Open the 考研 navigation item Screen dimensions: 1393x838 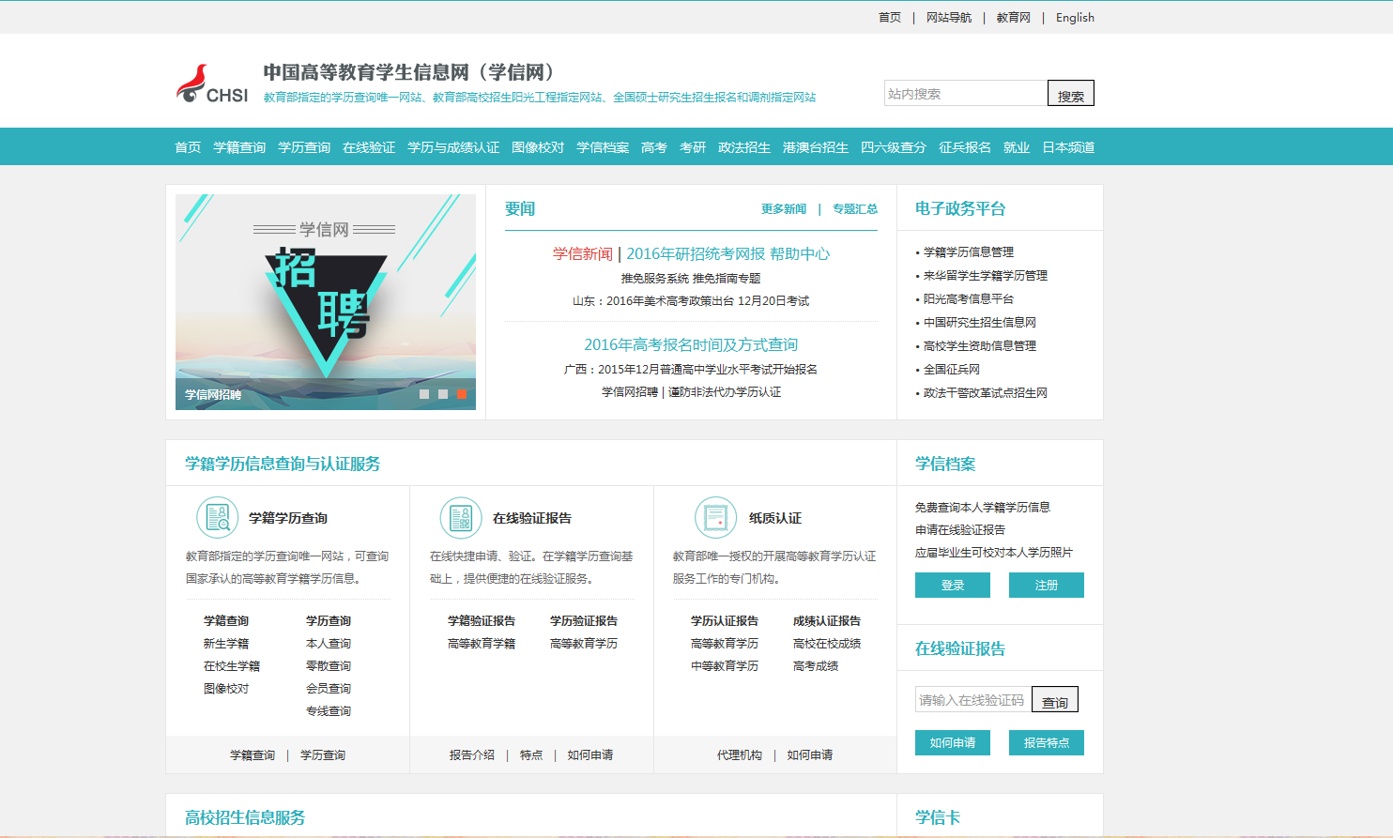pos(693,147)
